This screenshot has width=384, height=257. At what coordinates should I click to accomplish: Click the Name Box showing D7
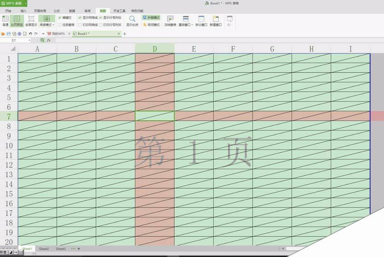coord(14,40)
